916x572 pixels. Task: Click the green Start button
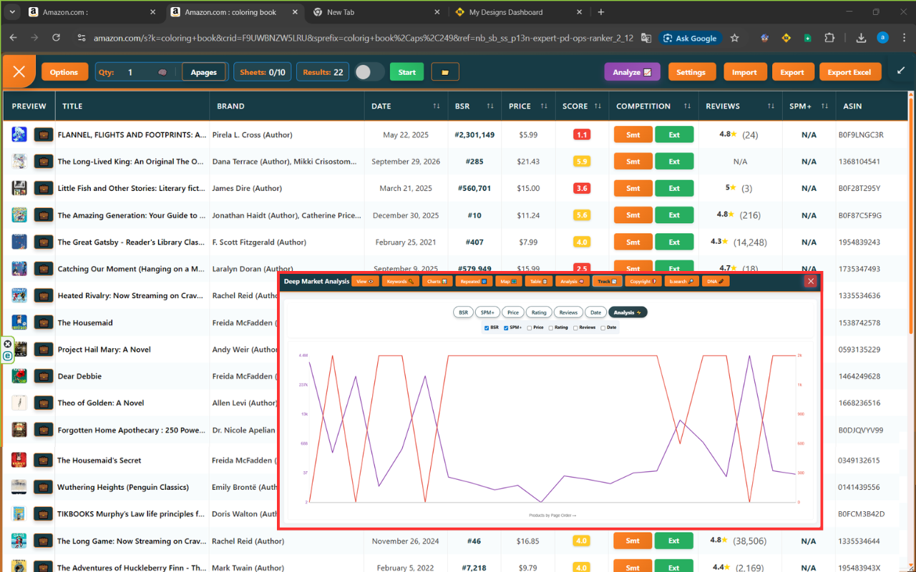[x=406, y=72]
